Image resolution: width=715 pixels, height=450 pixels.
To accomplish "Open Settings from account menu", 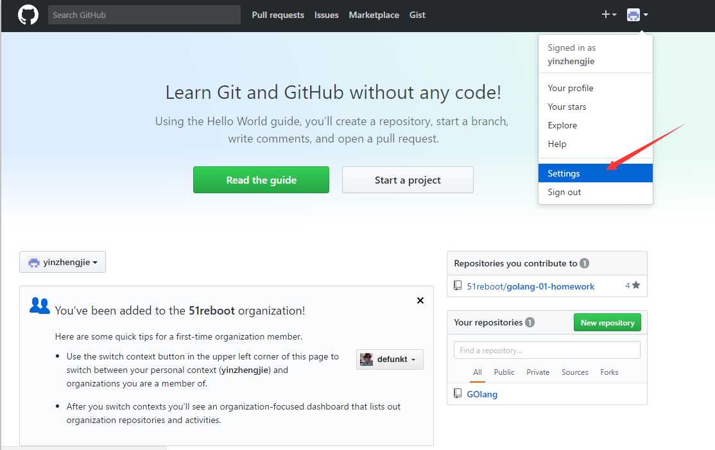I will pos(595,173).
